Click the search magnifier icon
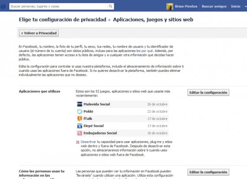247x179 pixels. point(110,6)
